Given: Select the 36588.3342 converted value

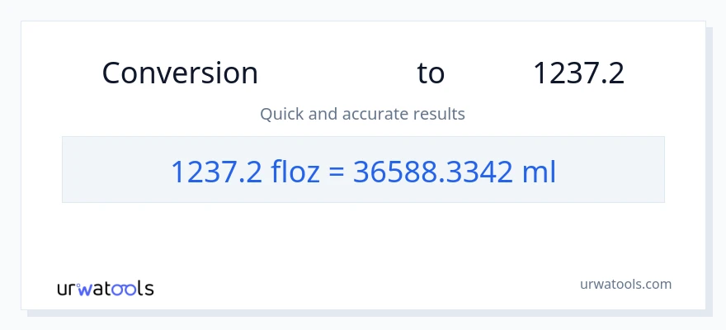Looking at the screenshot, I should click(x=427, y=172).
